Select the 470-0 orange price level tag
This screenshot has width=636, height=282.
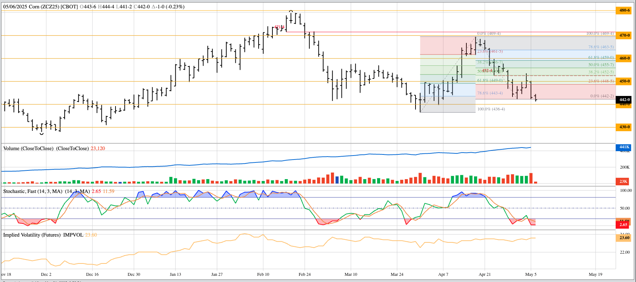[624, 36]
